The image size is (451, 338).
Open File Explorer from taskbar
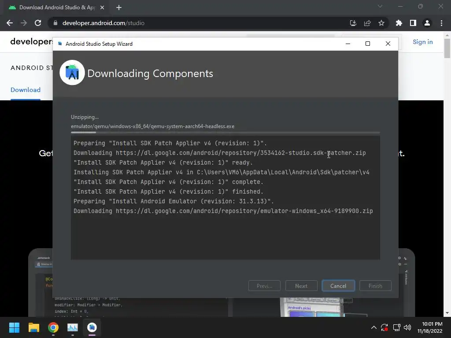point(33,327)
